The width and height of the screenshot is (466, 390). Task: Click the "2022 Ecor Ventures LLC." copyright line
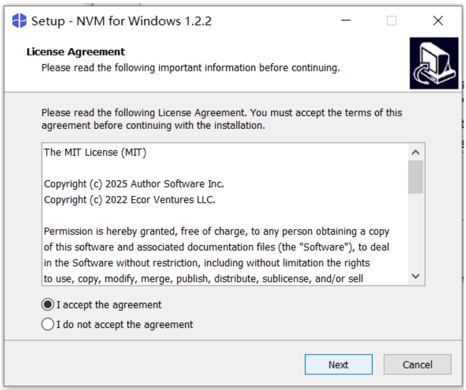pos(129,200)
